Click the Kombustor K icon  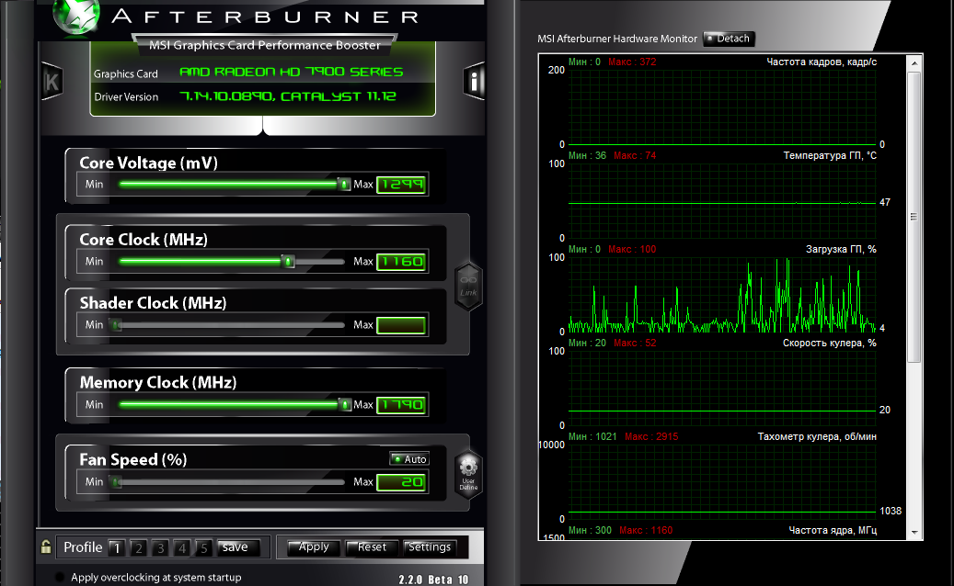pyautogui.click(x=52, y=82)
